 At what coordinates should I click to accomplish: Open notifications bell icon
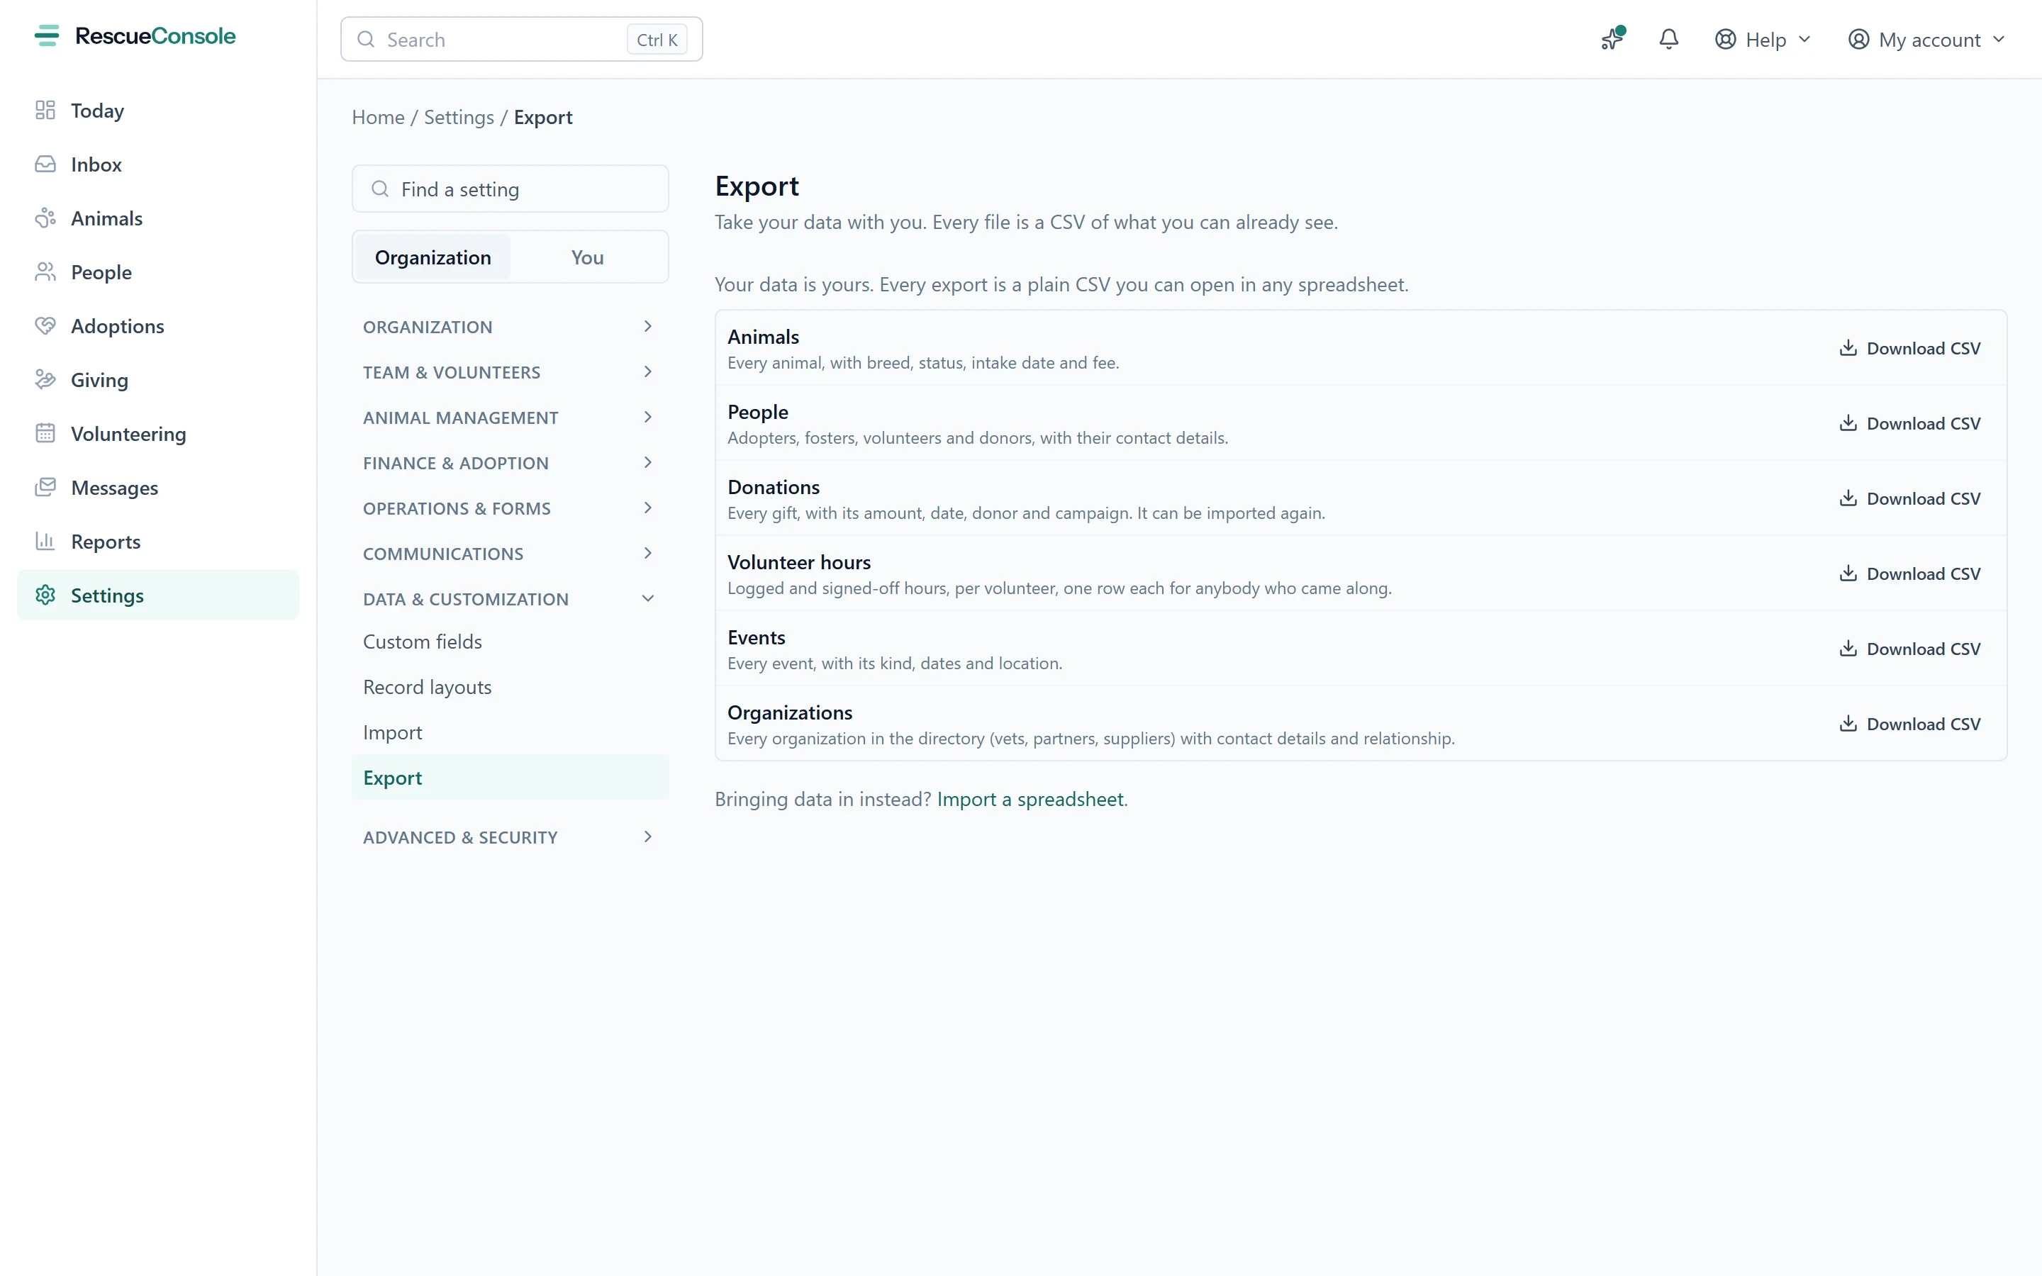point(1668,39)
